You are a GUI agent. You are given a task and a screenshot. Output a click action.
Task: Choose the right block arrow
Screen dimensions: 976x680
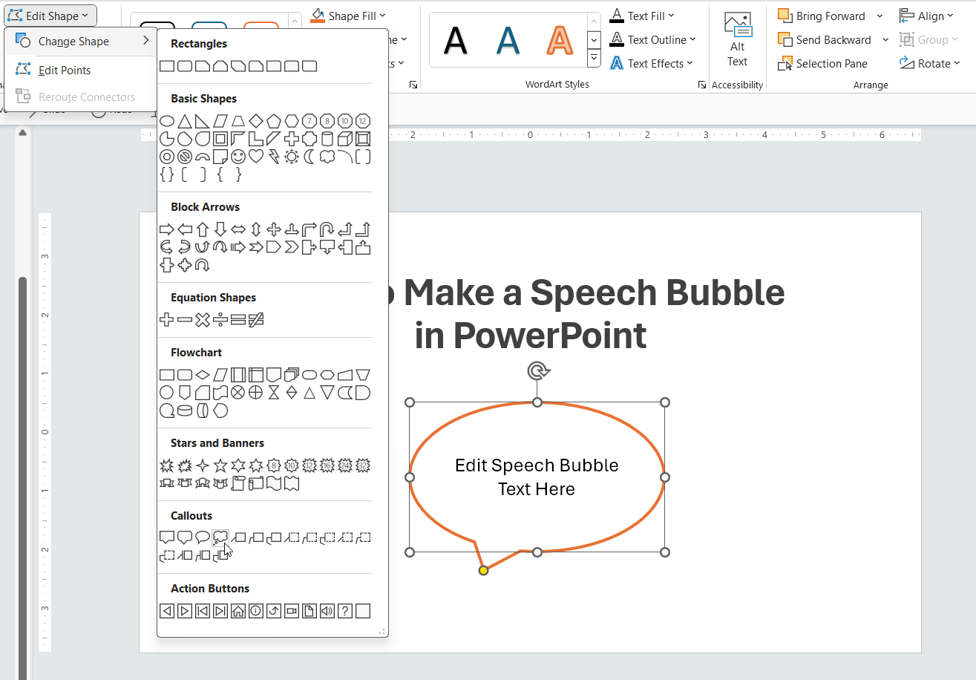point(167,229)
